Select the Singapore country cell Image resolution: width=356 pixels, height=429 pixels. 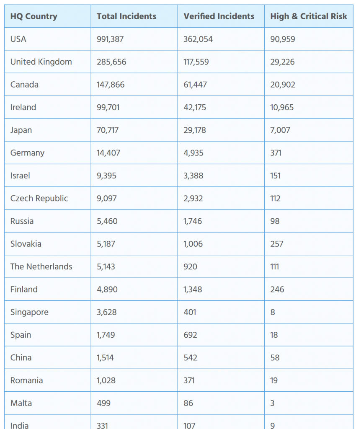point(48,312)
